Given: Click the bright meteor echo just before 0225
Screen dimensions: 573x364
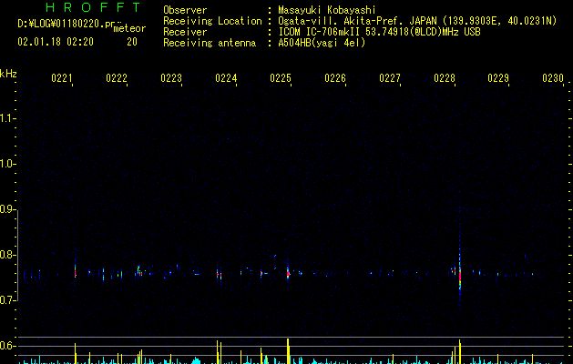Looking at the screenshot, I should tap(288, 273).
